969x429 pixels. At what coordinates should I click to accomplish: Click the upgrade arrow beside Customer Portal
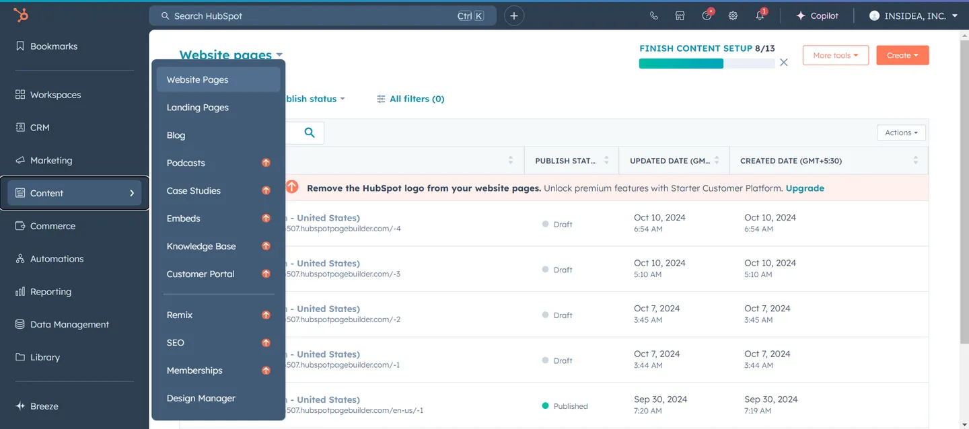[266, 274]
